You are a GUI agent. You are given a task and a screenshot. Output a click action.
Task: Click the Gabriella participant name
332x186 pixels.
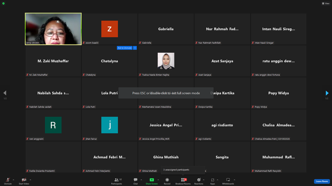[x=166, y=29]
